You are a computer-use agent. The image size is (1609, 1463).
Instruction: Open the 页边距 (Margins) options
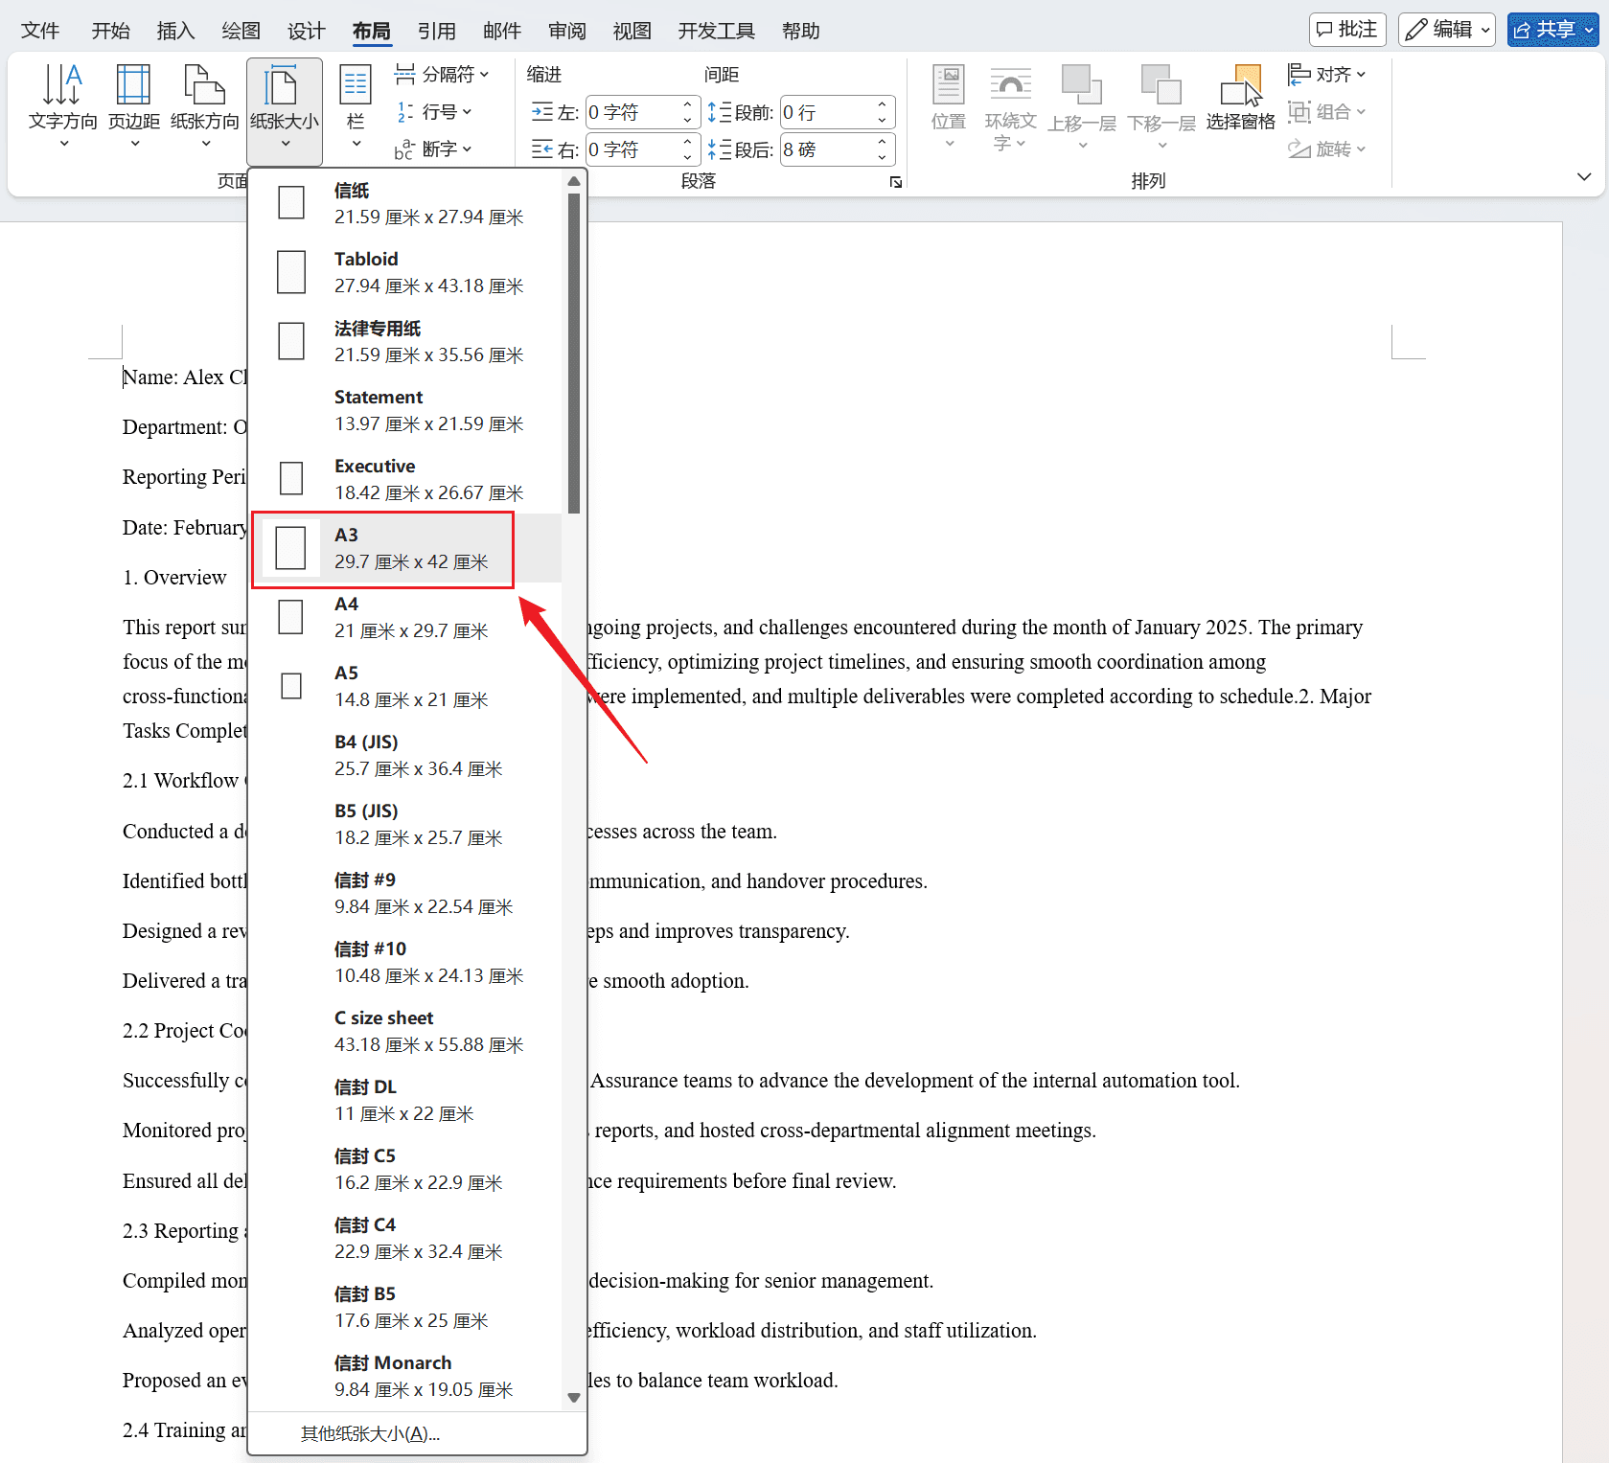[133, 101]
